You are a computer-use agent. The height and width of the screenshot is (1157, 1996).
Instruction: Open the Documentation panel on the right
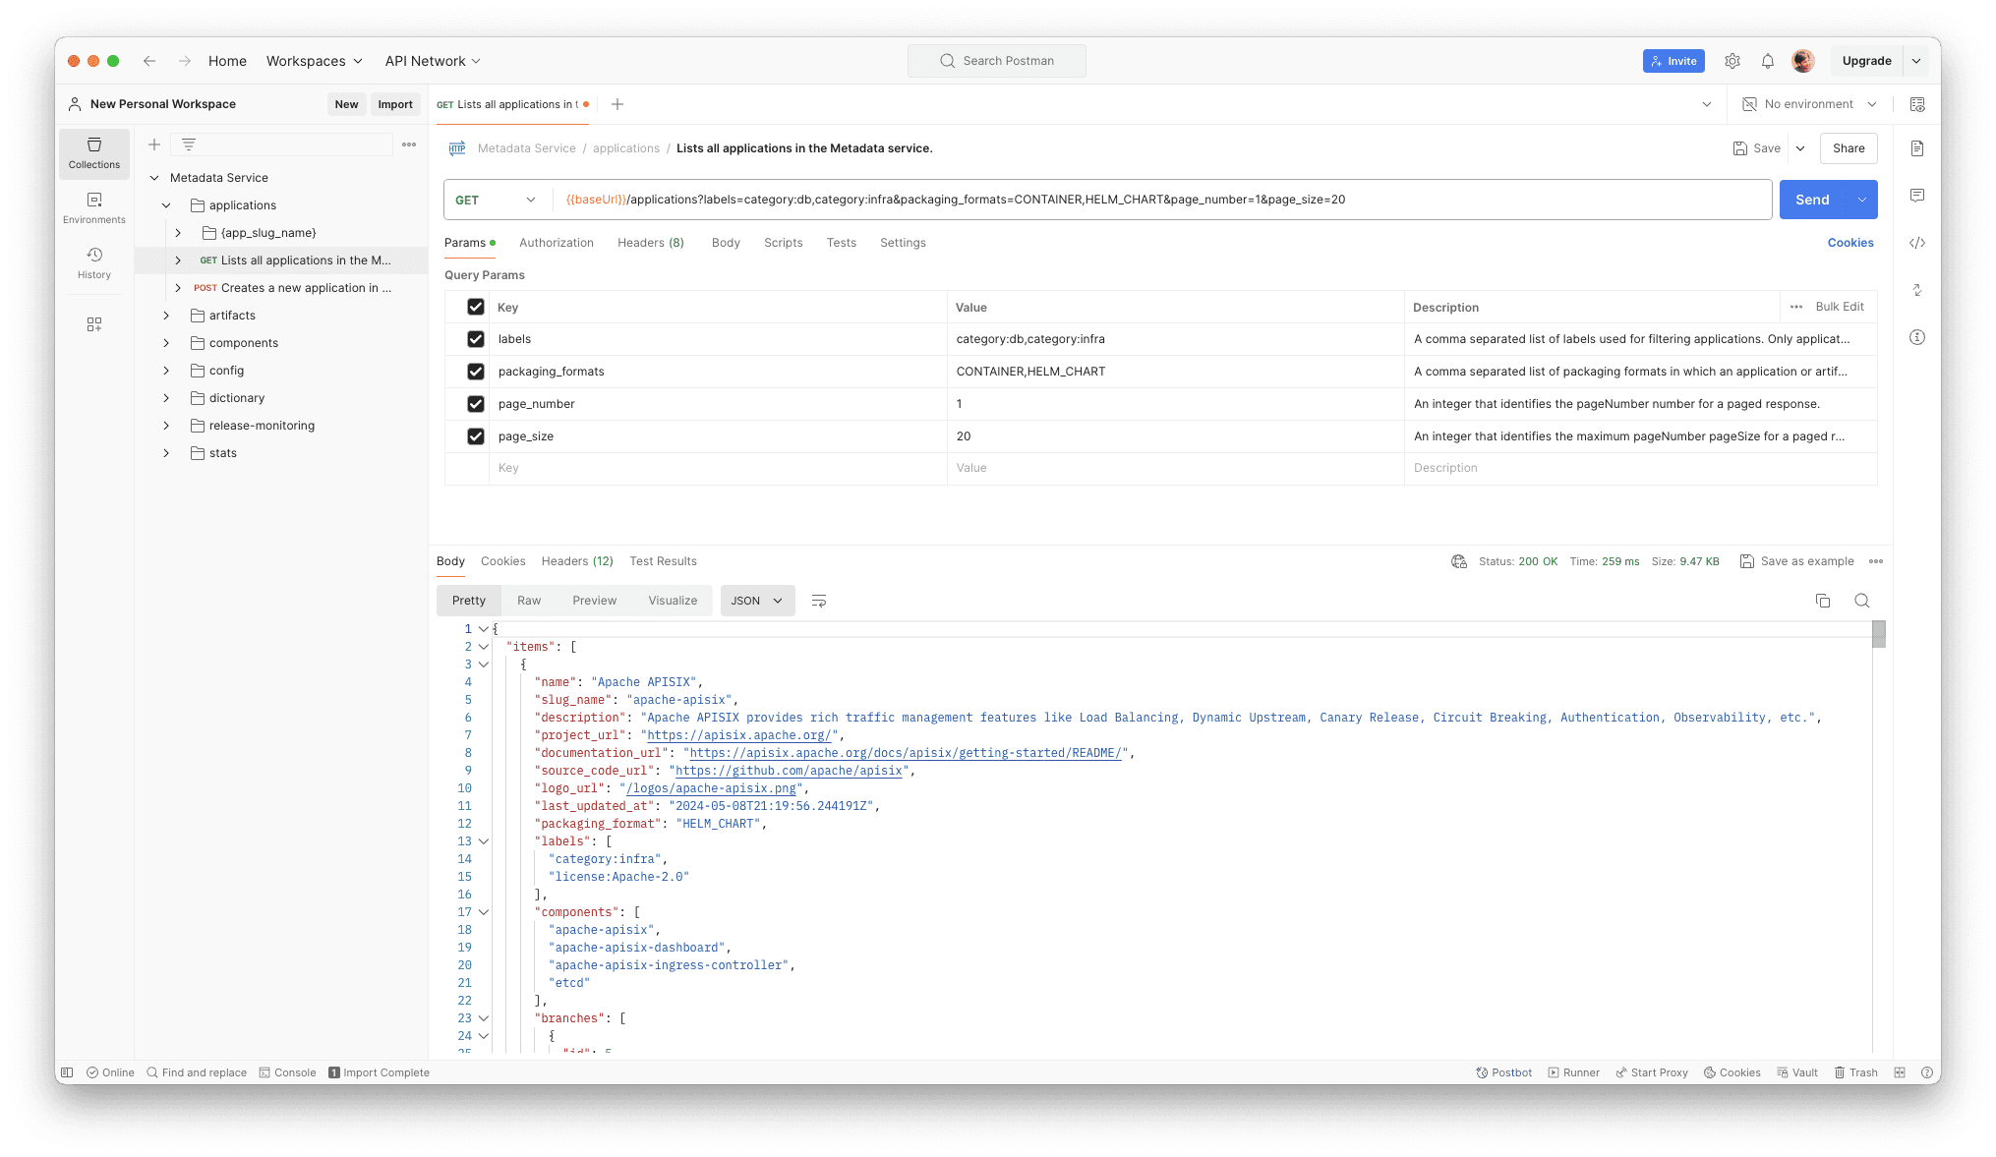1916,148
